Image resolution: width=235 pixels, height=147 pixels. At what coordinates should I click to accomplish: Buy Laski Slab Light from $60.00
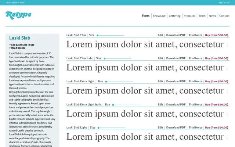[x=217, y=128]
